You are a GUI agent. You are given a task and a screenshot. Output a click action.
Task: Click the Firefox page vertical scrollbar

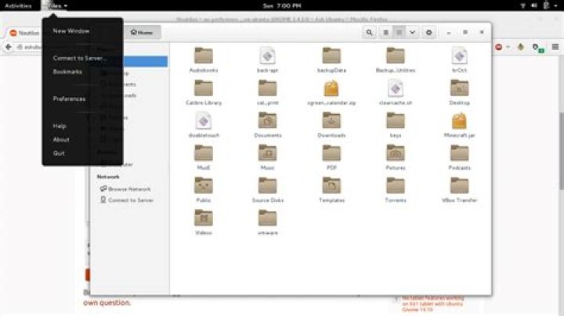561,151
